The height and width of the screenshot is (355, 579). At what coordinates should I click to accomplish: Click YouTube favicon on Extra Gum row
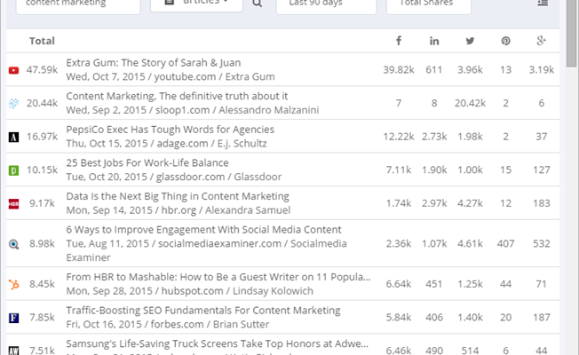[13, 70]
